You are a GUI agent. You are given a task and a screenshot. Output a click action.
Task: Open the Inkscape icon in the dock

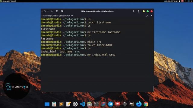tap(125, 104)
